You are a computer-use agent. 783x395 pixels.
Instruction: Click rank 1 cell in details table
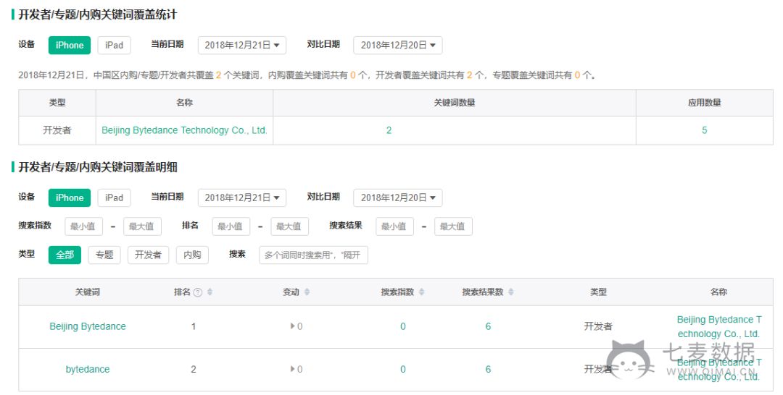pyautogui.click(x=194, y=327)
